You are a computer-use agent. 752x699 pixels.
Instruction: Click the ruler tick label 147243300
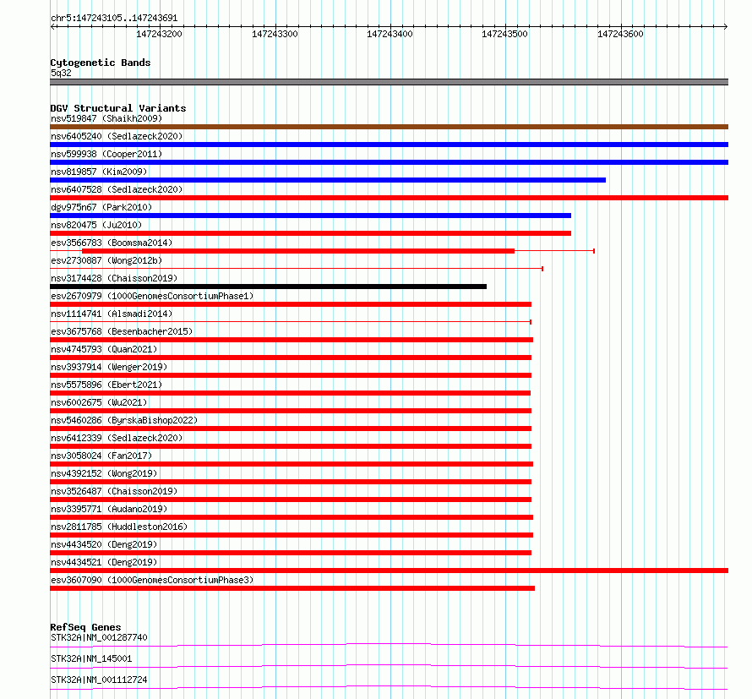[275, 34]
